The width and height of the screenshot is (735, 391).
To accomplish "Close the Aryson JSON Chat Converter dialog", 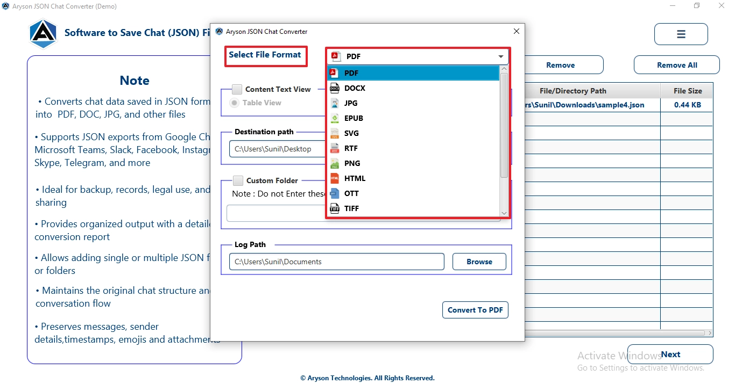I will 517,32.
